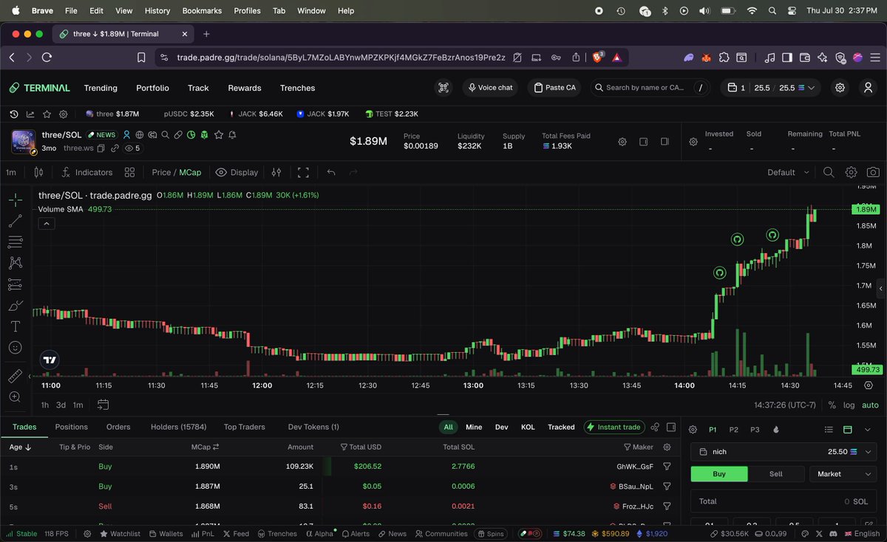Open the Voice chat button

(489, 87)
